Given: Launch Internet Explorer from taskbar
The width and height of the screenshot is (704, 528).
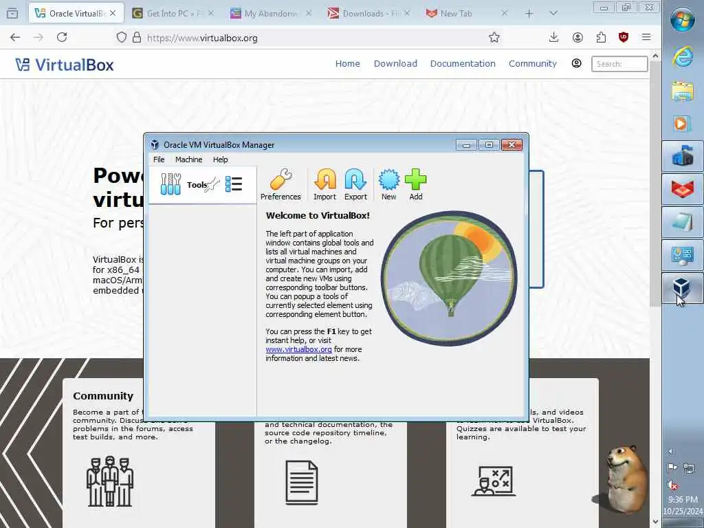Looking at the screenshot, I should pos(683,58).
